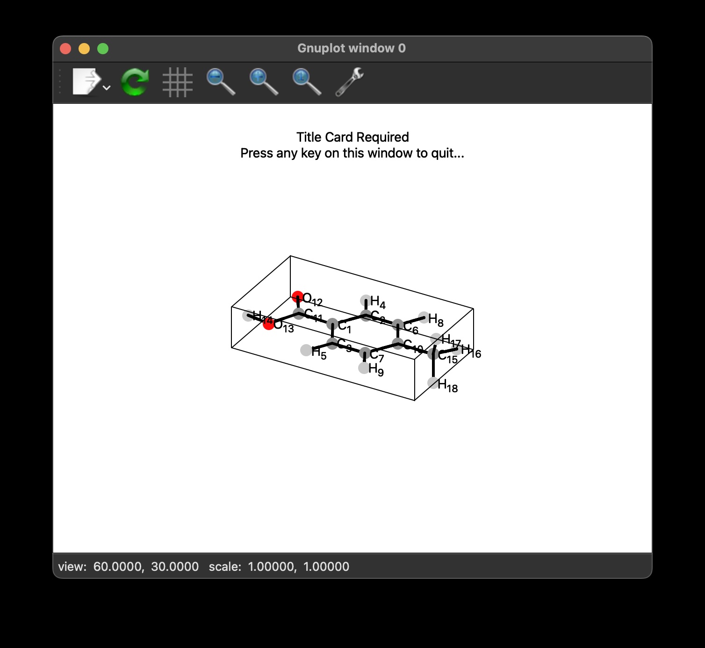Grab the dotted toolbar handle
The height and width of the screenshot is (648, 705).
pyautogui.click(x=60, y=82)
